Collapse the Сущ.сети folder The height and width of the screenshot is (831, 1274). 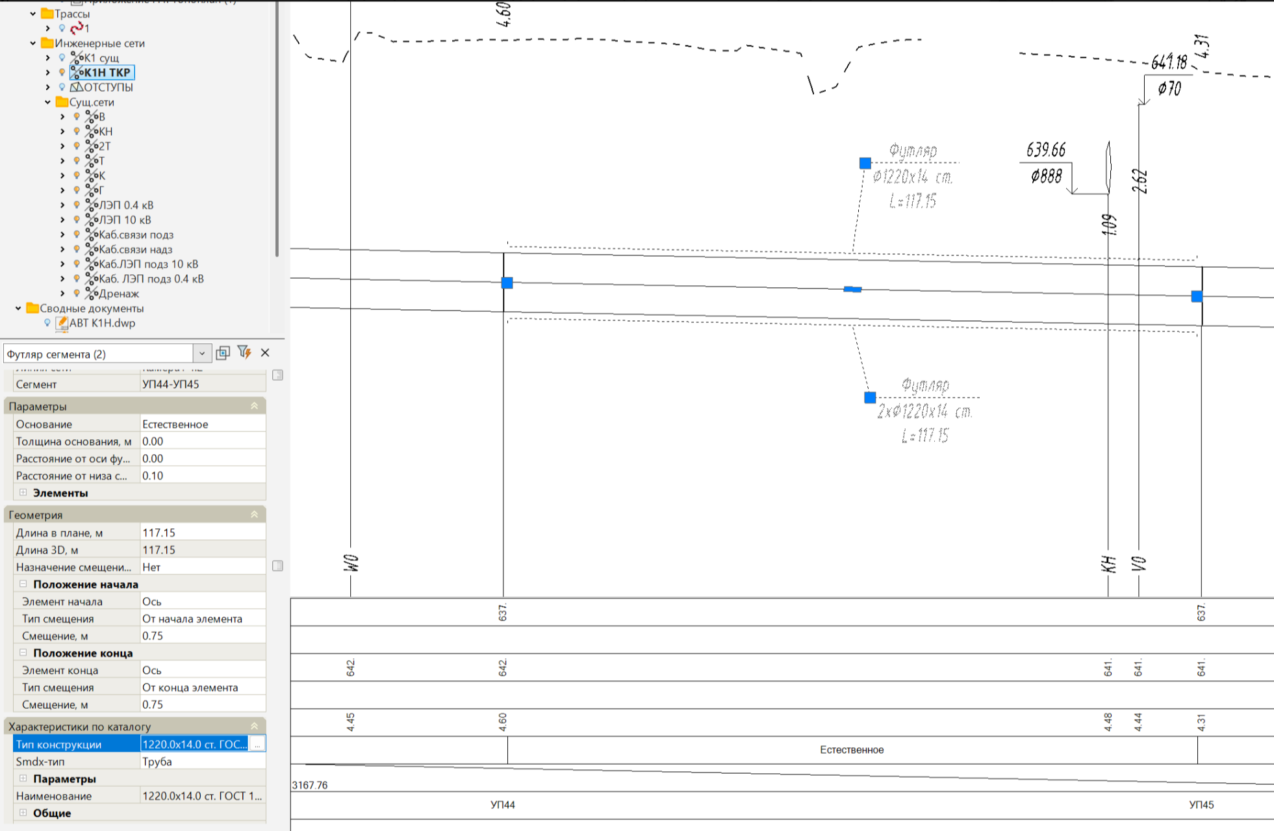tap(47, 102)
